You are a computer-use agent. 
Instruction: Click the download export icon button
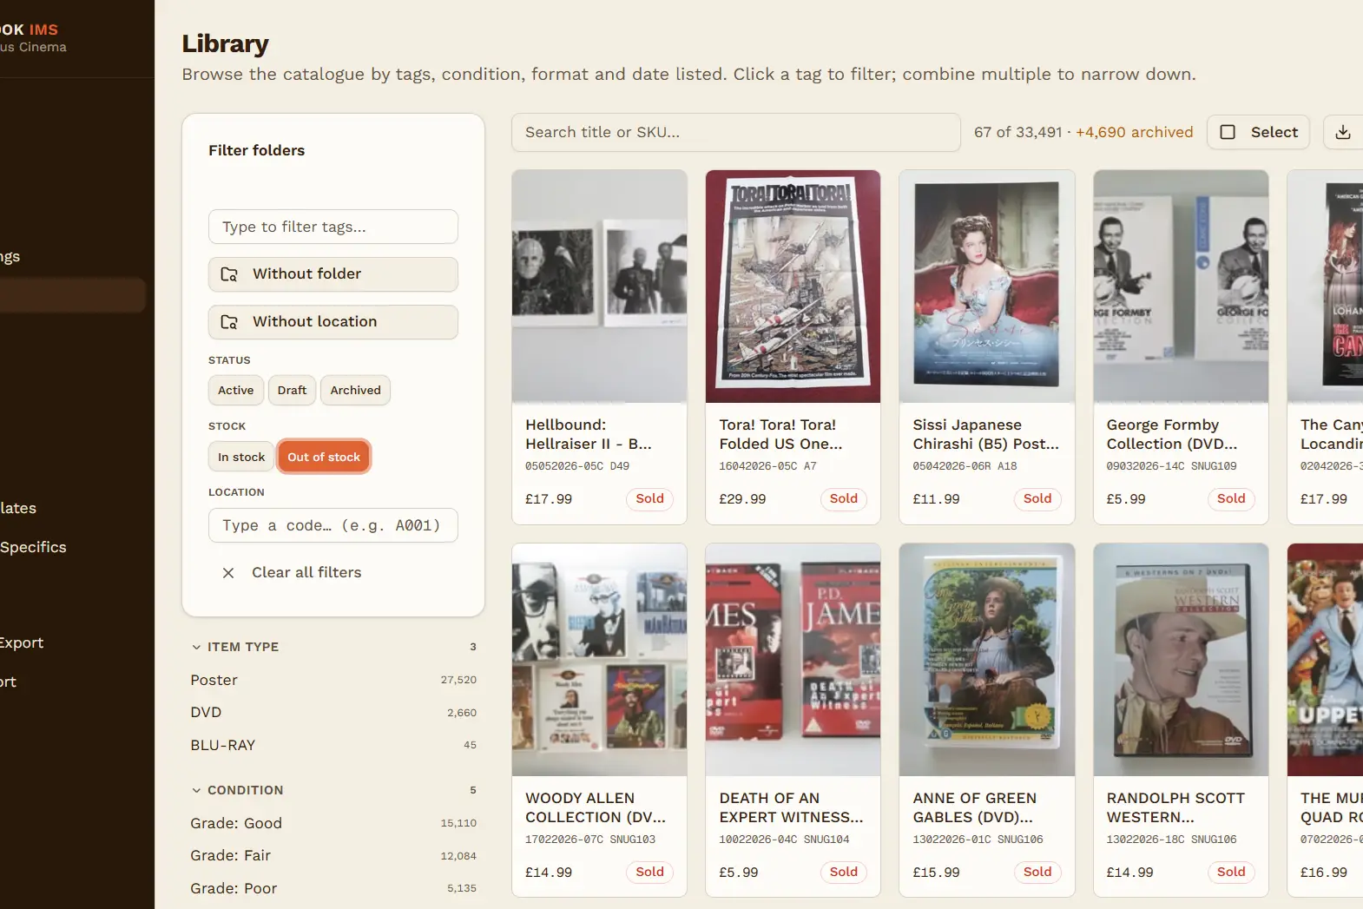click(1342, 132)
